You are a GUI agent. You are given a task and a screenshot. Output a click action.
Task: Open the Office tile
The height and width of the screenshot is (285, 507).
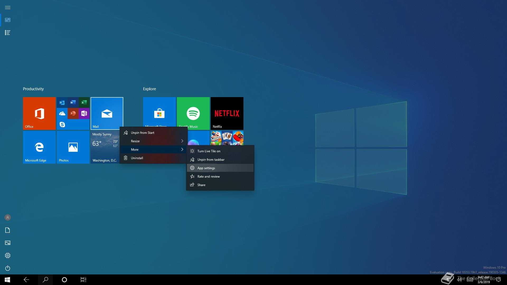point(39,113)
